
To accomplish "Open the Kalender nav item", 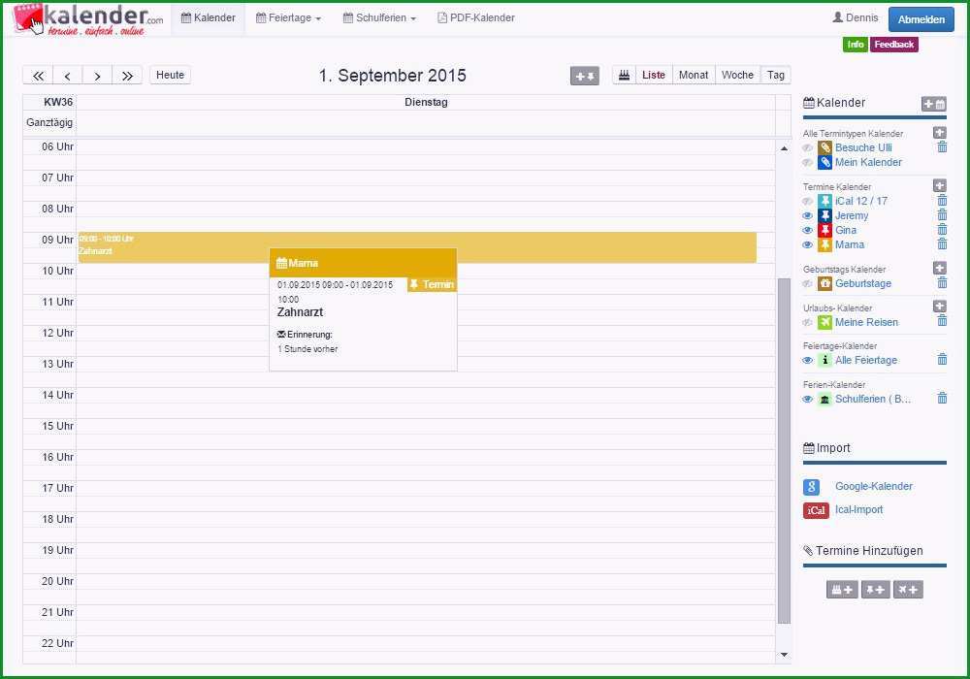I will (208, 17).
